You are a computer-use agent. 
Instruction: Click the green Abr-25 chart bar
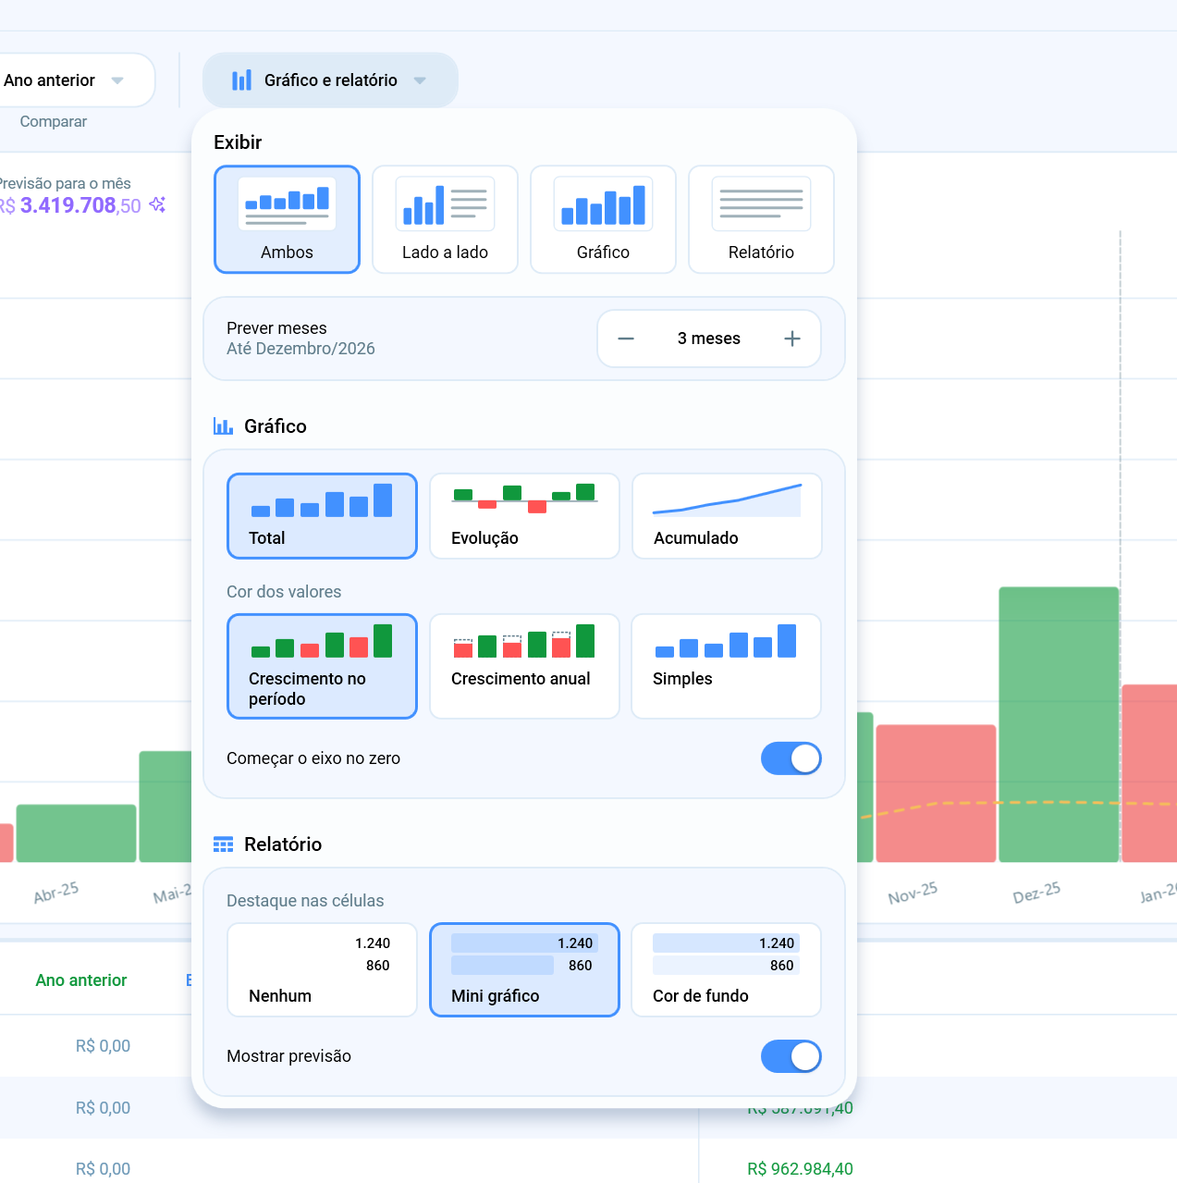tap(76, 833)
